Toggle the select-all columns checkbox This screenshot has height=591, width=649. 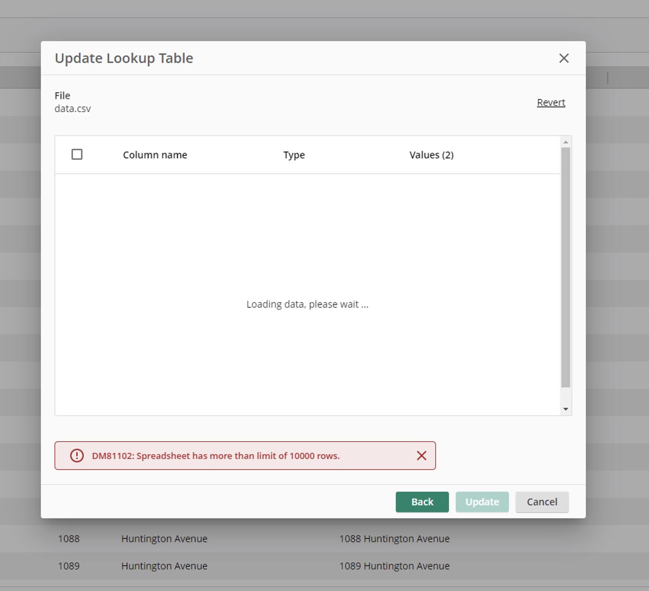tap(77, 154)
